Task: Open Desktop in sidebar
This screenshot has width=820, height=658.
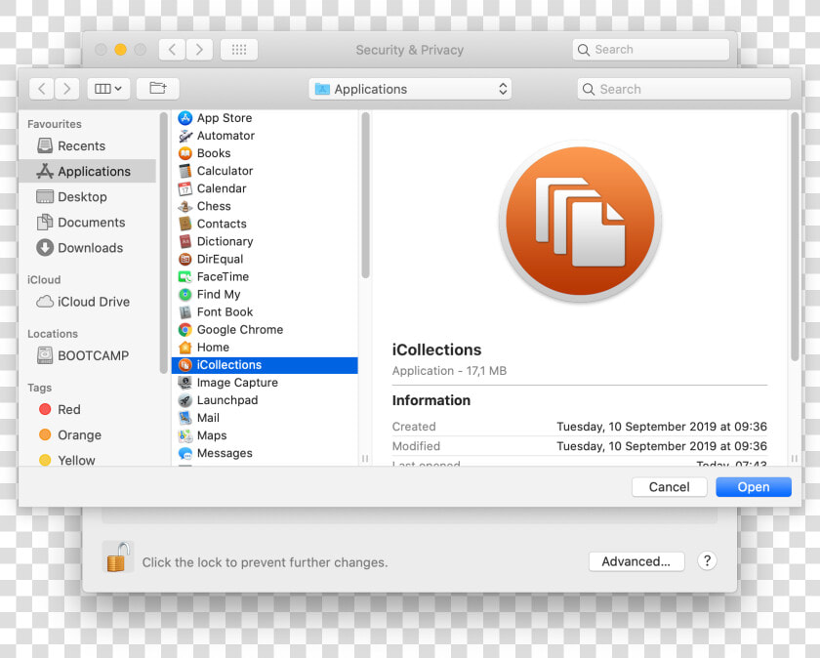Action: tap(87, 196)
